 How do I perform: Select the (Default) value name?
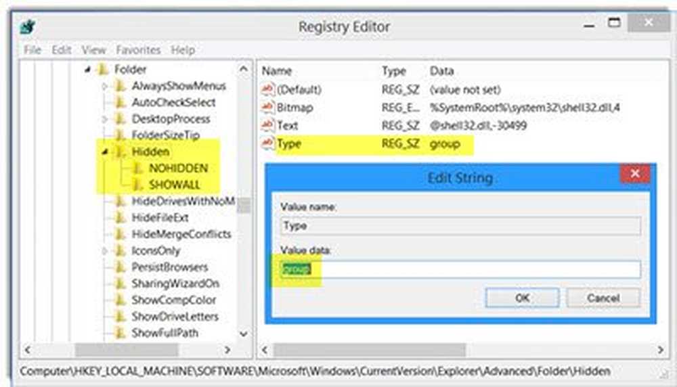(x=299, y=89)
